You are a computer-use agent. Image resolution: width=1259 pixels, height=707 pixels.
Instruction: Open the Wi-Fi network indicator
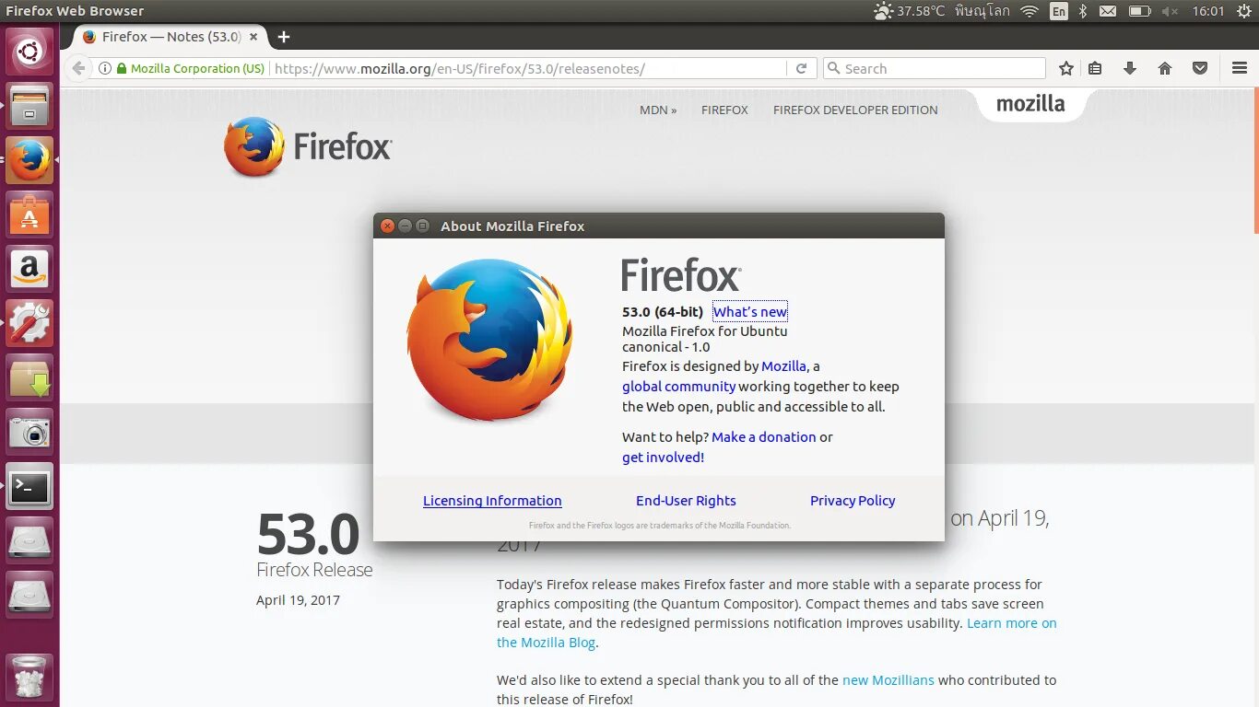coord(1030,11)
